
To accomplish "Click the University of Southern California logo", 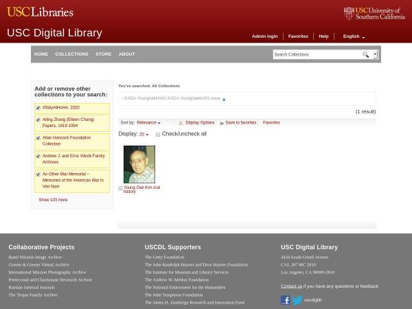I will coord(374,13).
